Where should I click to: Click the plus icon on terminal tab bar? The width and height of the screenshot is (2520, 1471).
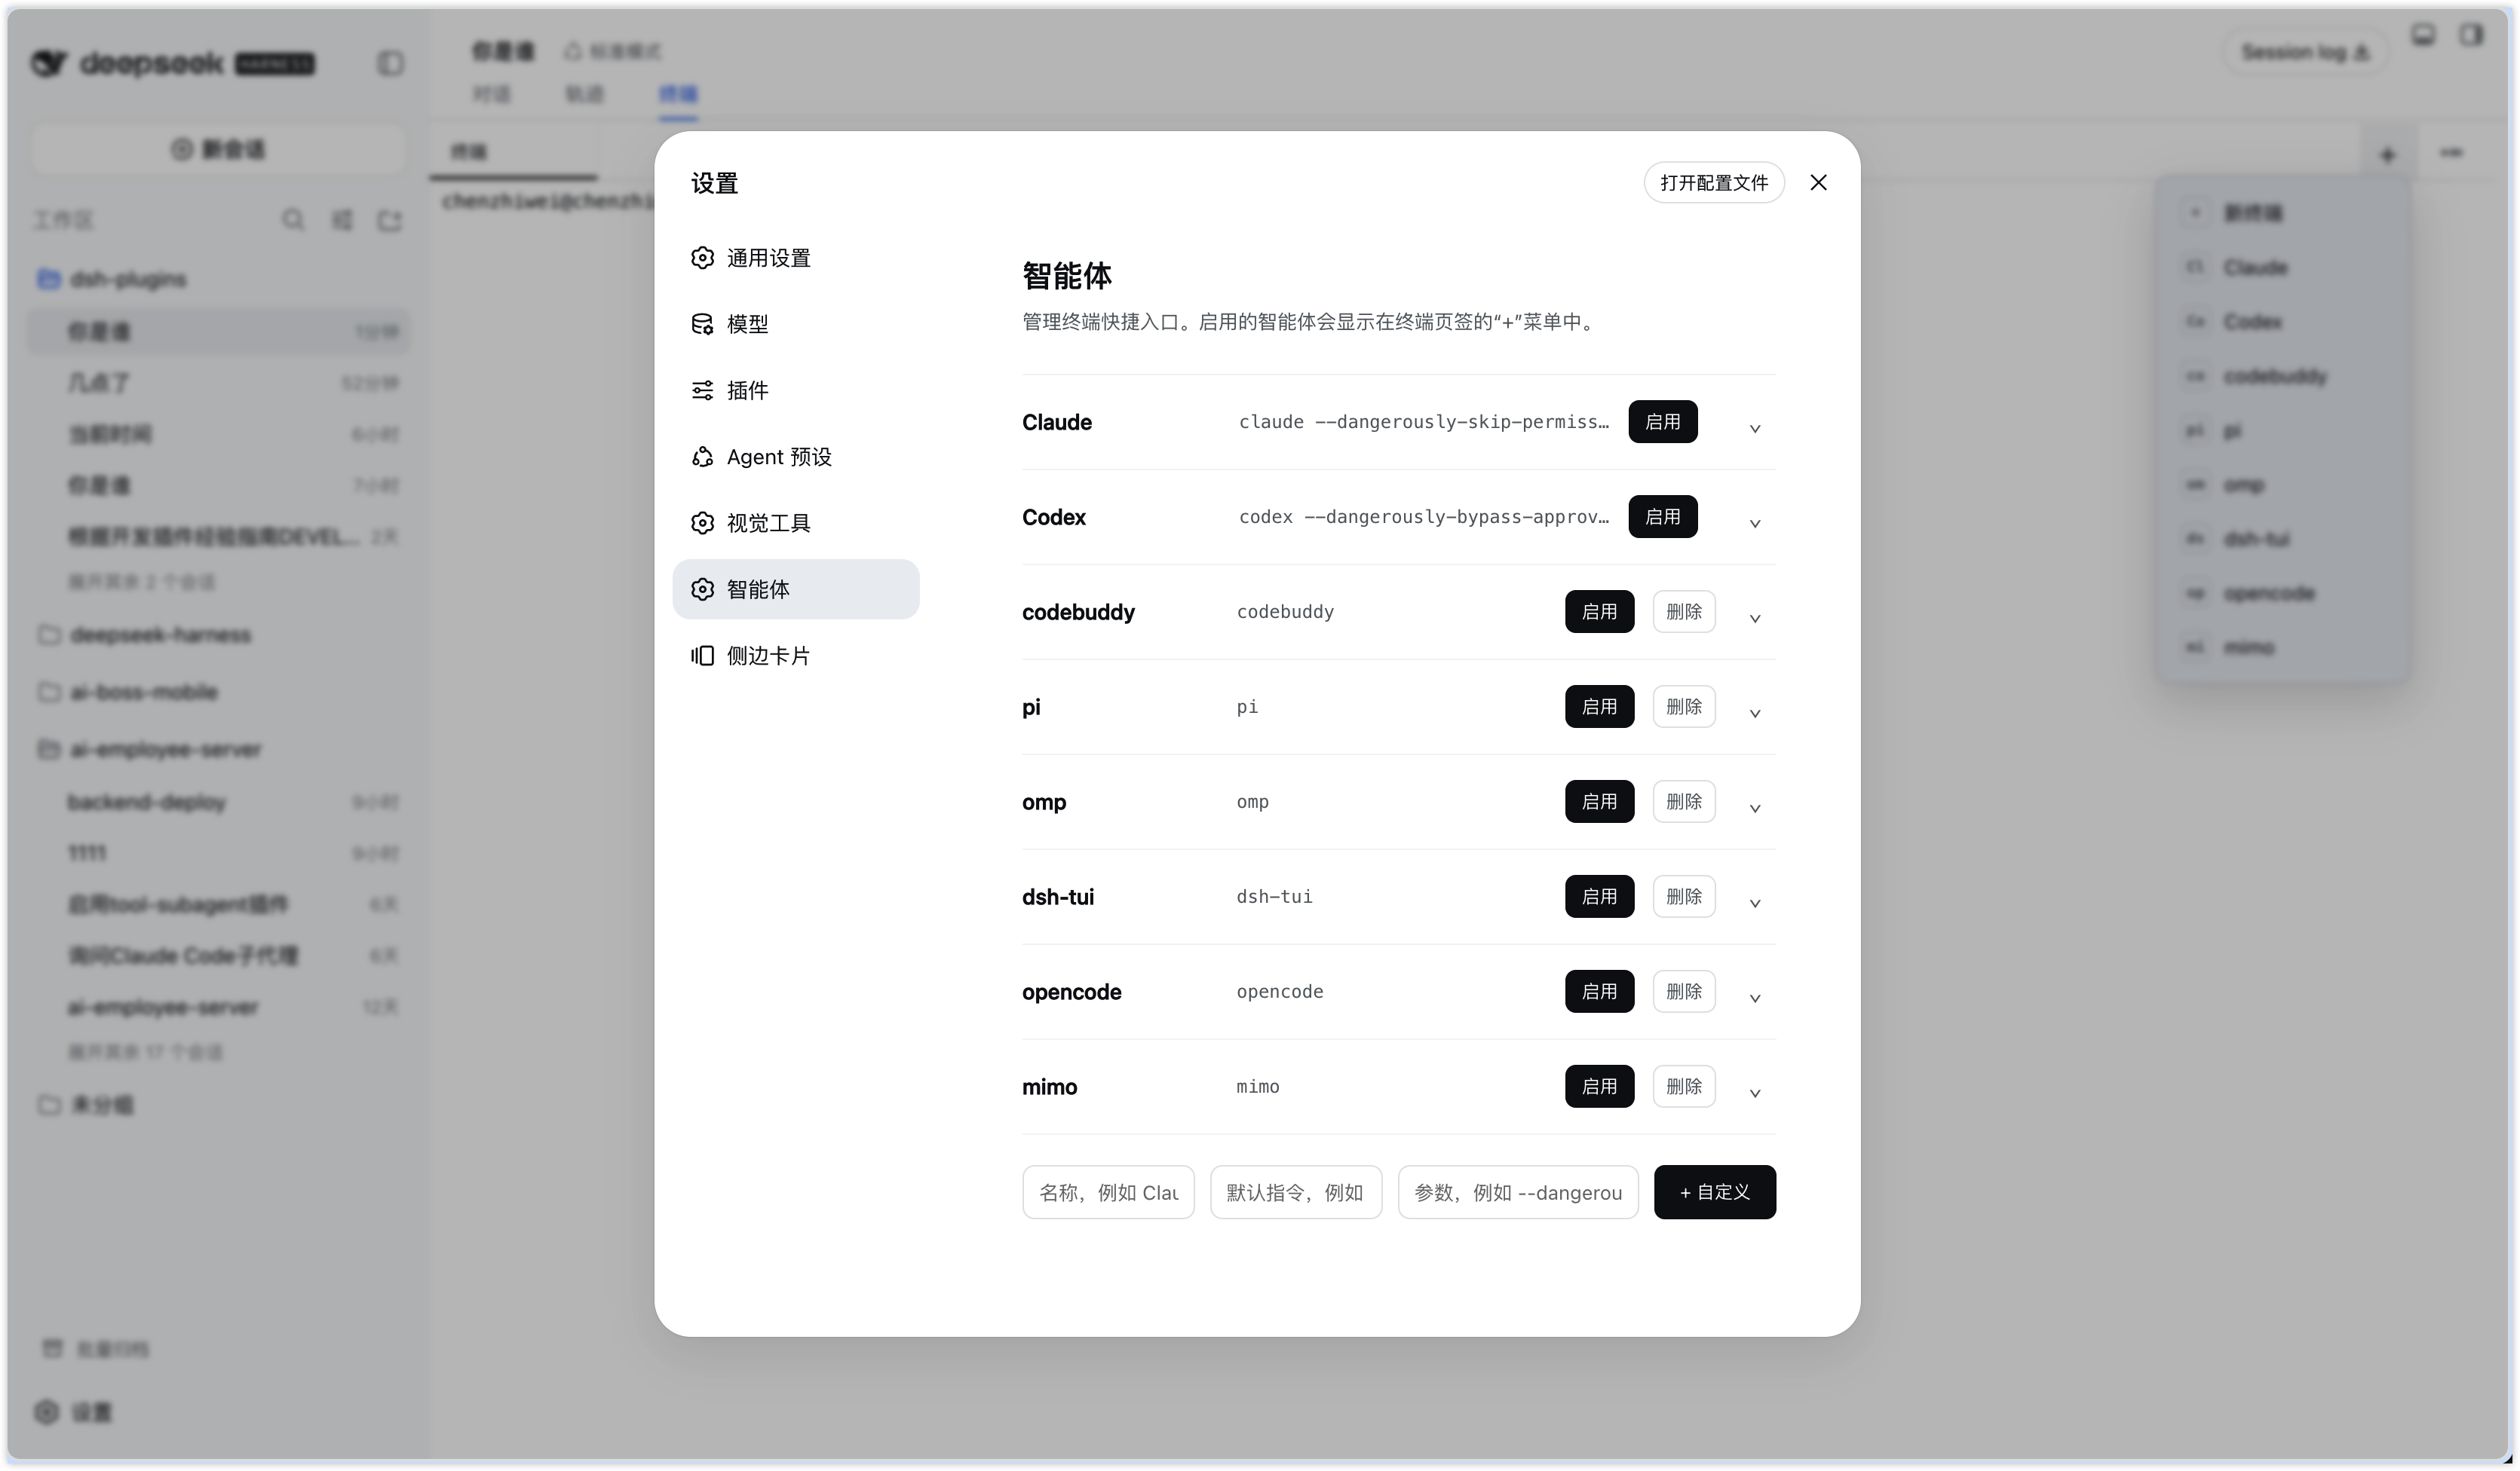point(2388,155)
